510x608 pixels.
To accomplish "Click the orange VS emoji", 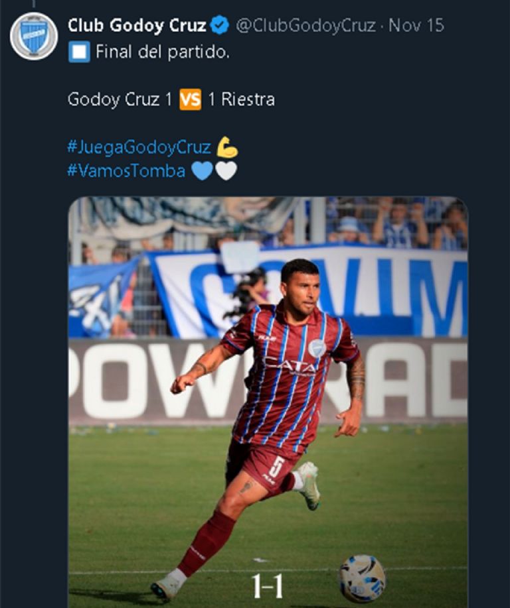I will pyautogui.click(x=190, y=100).
